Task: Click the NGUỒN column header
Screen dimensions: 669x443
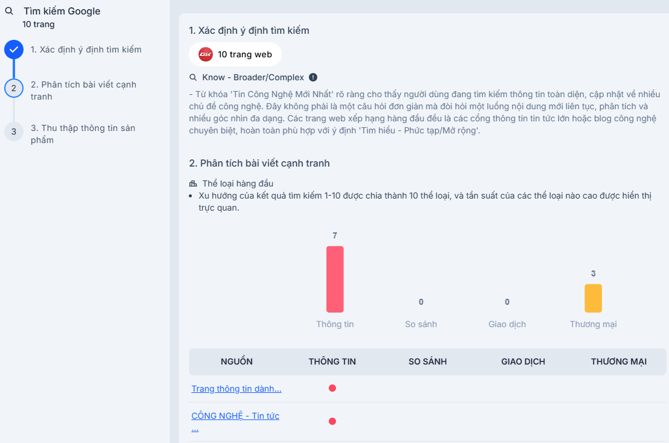Action: 237,362
